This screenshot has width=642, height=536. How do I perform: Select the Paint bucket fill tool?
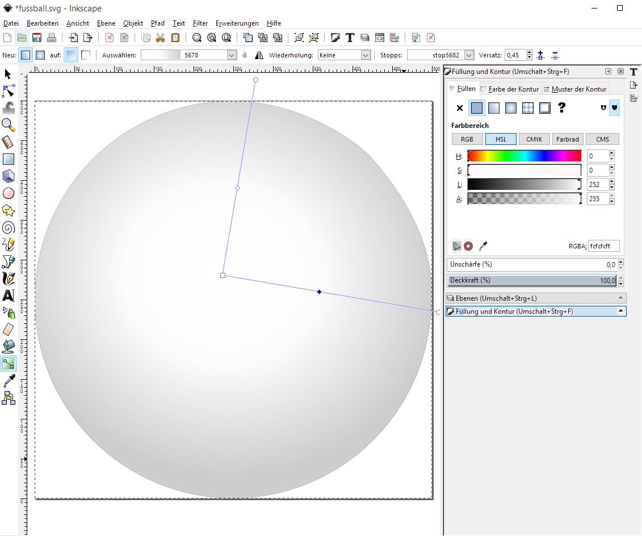[9, 346]
